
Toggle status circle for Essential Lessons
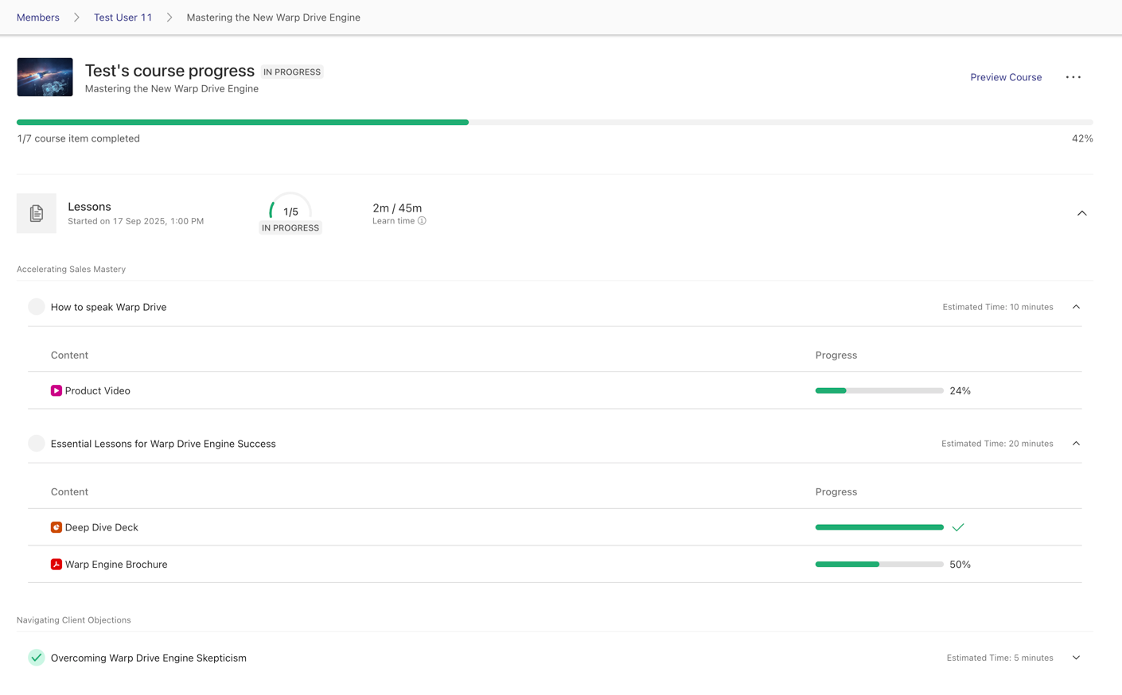pos(37,444)
